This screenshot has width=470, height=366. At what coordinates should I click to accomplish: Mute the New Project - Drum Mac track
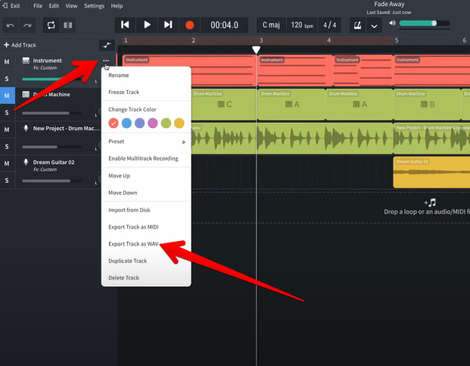pos(7,130)
